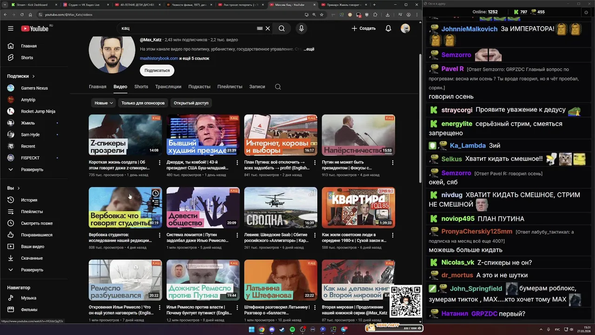Image resolution: width=595 pixels, height=335 pixels.
Task: Open the Новые sort dropdown
Action: tap(104, 103)
